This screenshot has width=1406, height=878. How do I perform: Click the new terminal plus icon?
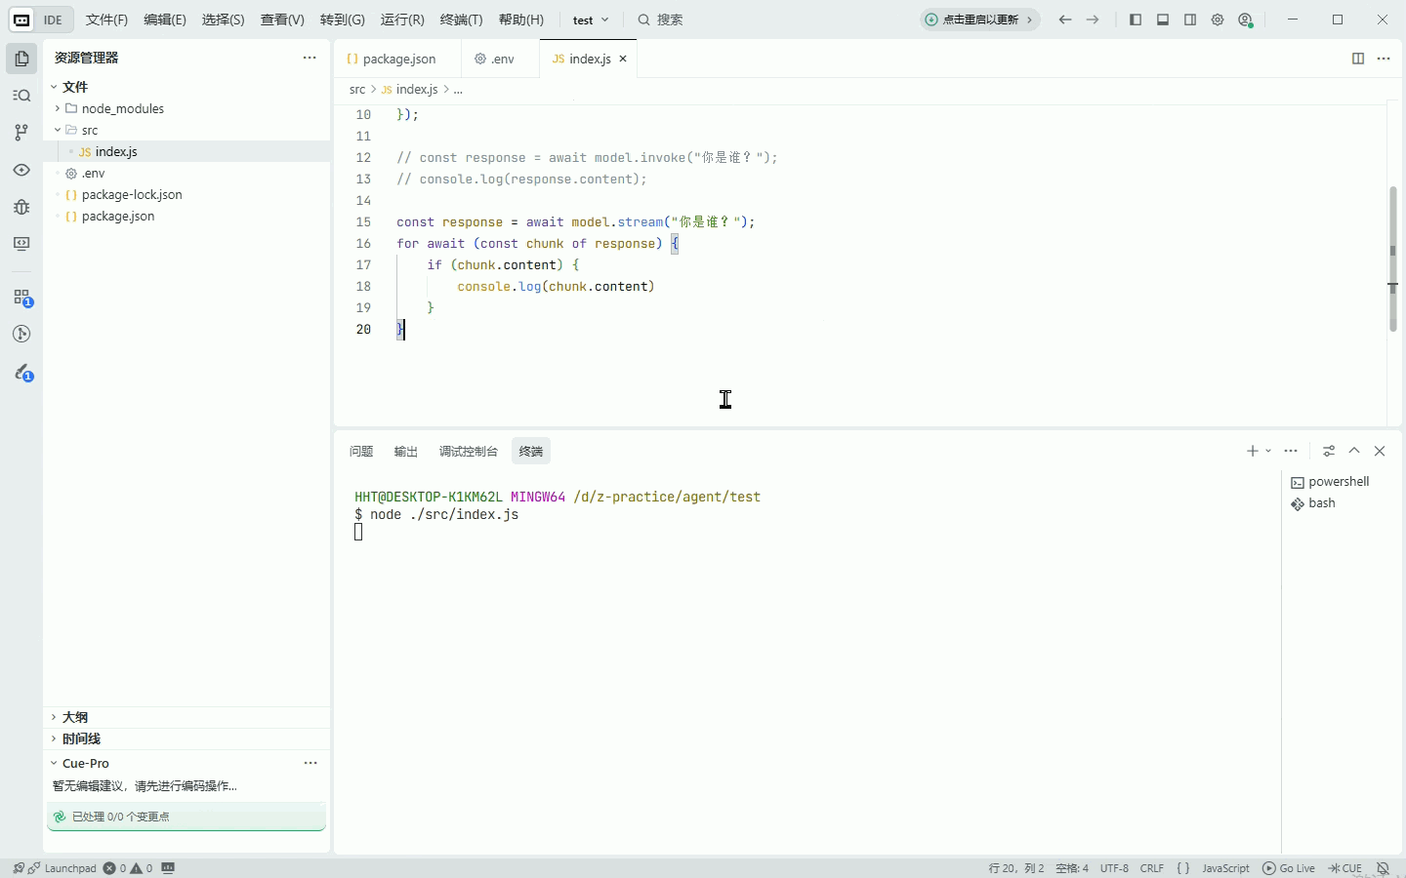click(x=1252, y=451)
